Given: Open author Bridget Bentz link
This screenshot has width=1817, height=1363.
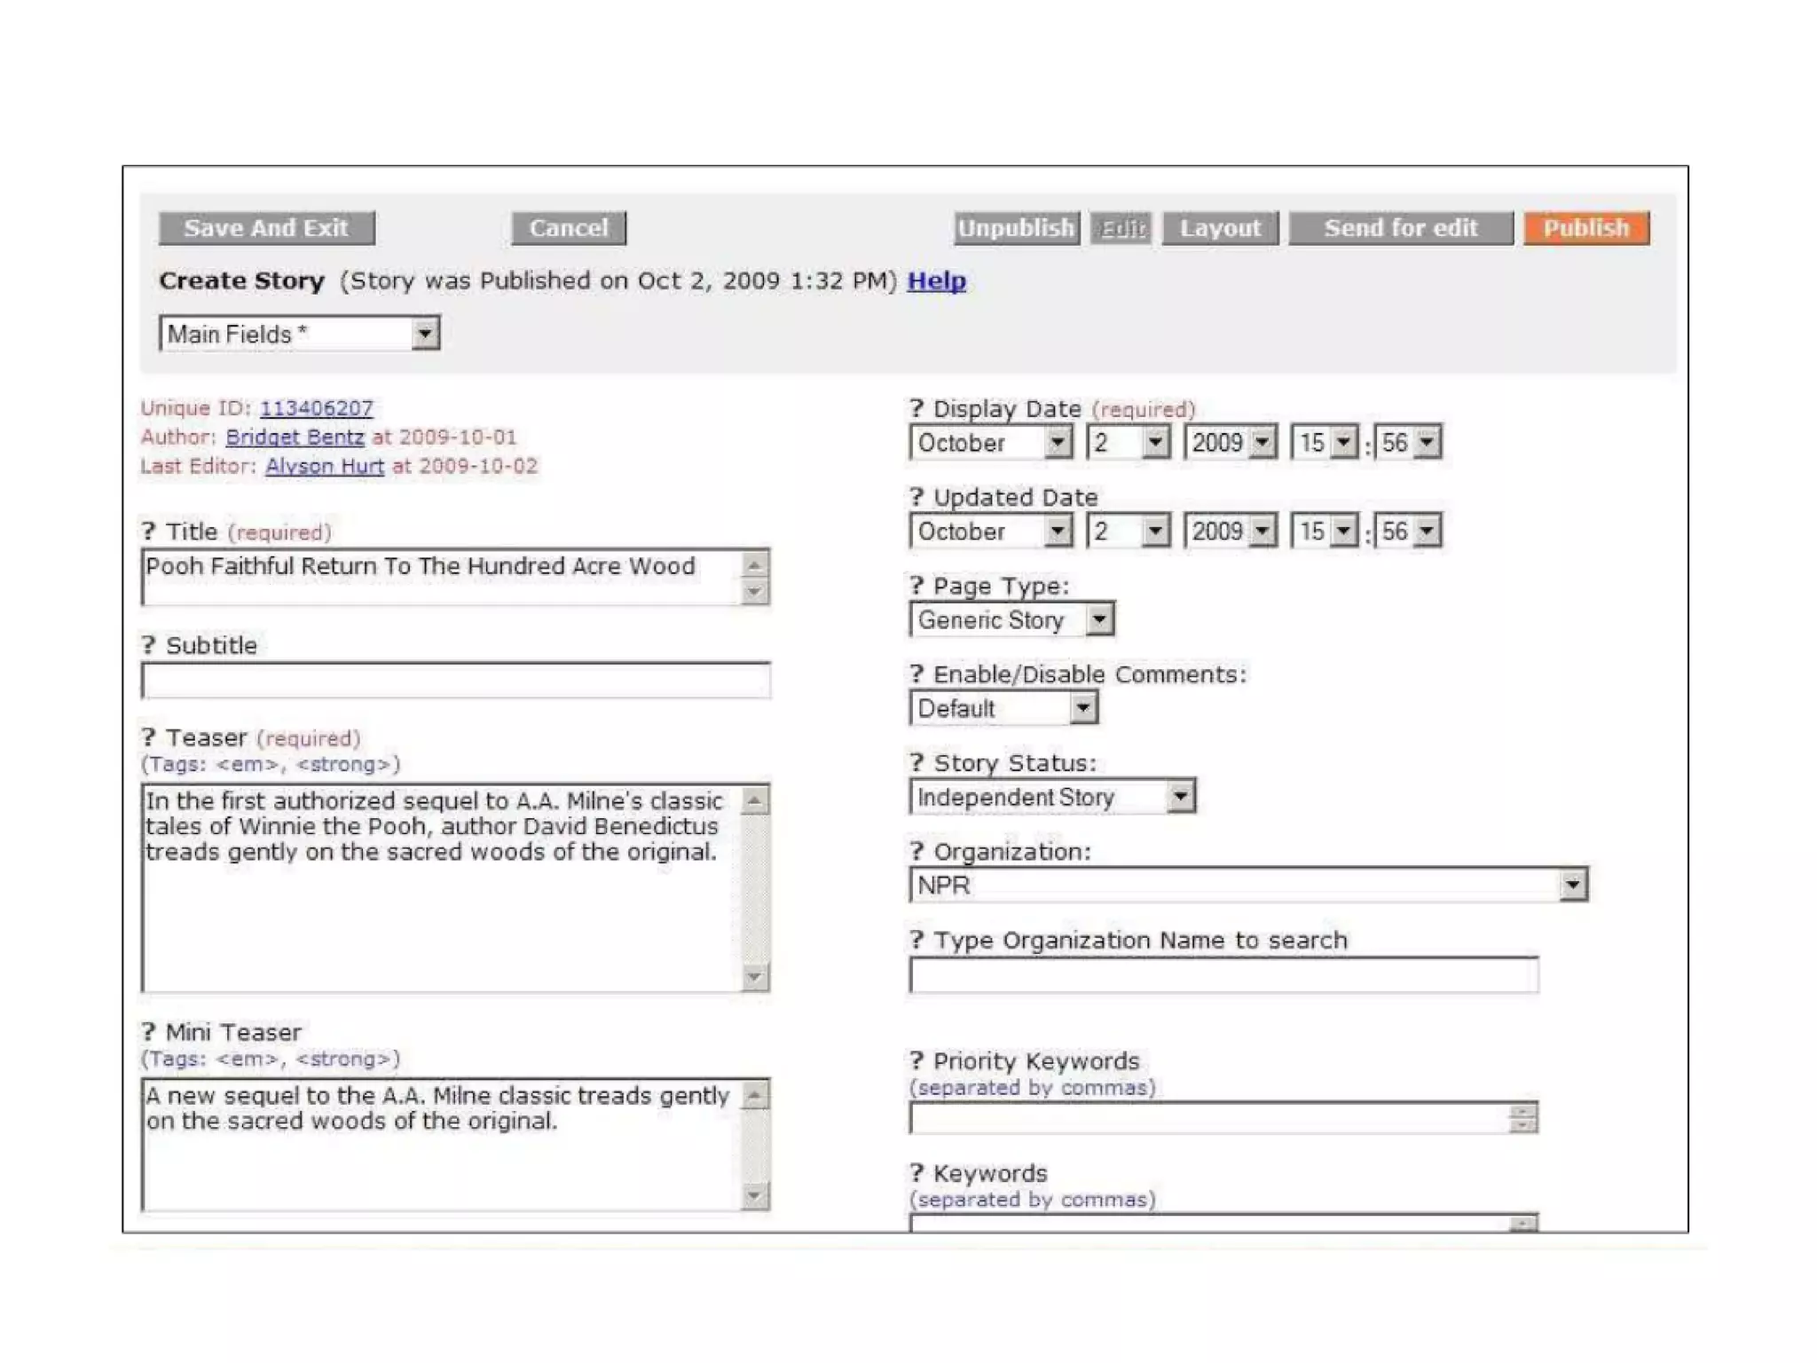Looking at the screenshot, I should point(295,437).
